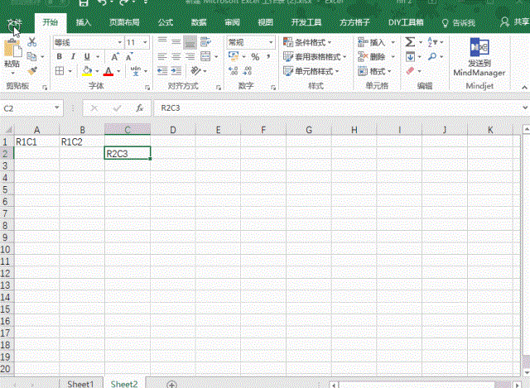Image resolution: width=530 pixels, height=388 pixels.
Task: Click the AutoSum sigma icon
Action: click(x=410, y=41)
